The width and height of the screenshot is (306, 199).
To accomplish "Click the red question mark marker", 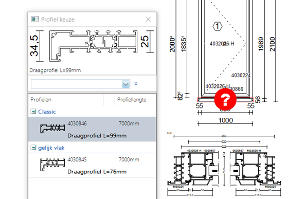I will click(x=225, y=99).
